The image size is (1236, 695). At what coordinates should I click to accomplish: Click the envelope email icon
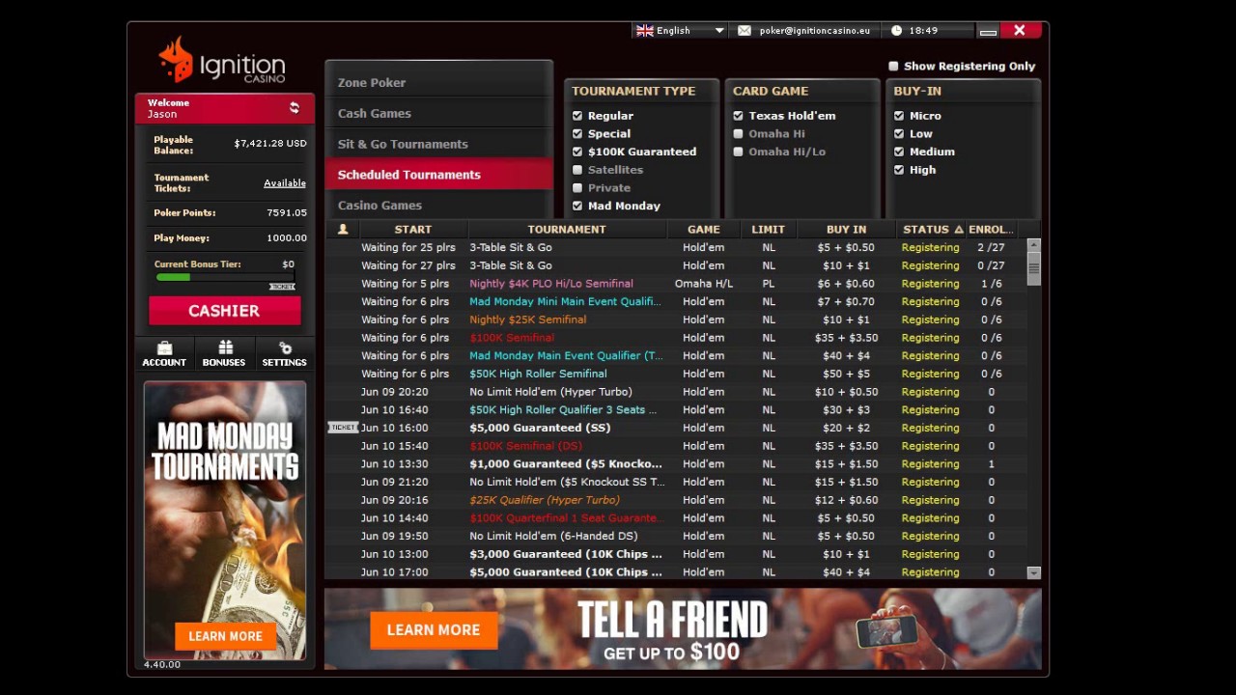744,31
